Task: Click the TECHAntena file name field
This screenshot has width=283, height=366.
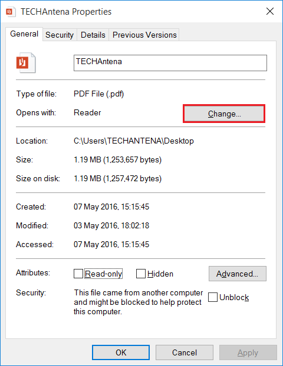Action: coord(170,63)
